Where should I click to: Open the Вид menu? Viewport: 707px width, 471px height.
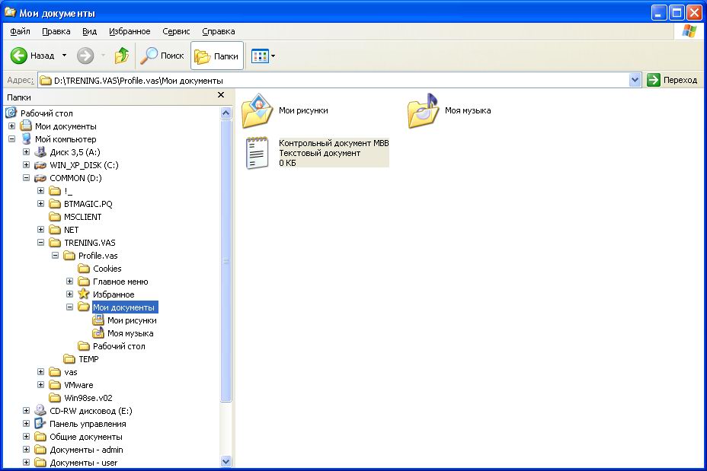pyautogui.click(x=89, y=31)
